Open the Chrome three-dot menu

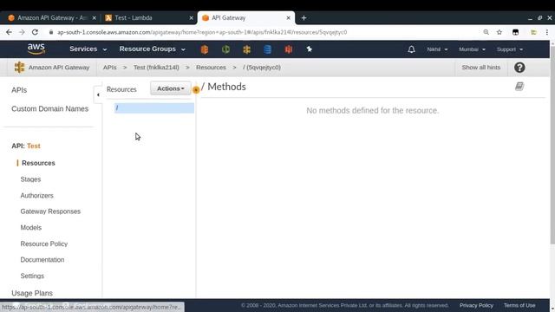click(x=547, y=32)
